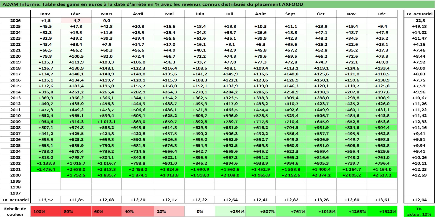The width and height of the screenshot is (436, 217).
Task: Select cell +1 013,1 in 2009 row
Action: [x=107, y=122]
